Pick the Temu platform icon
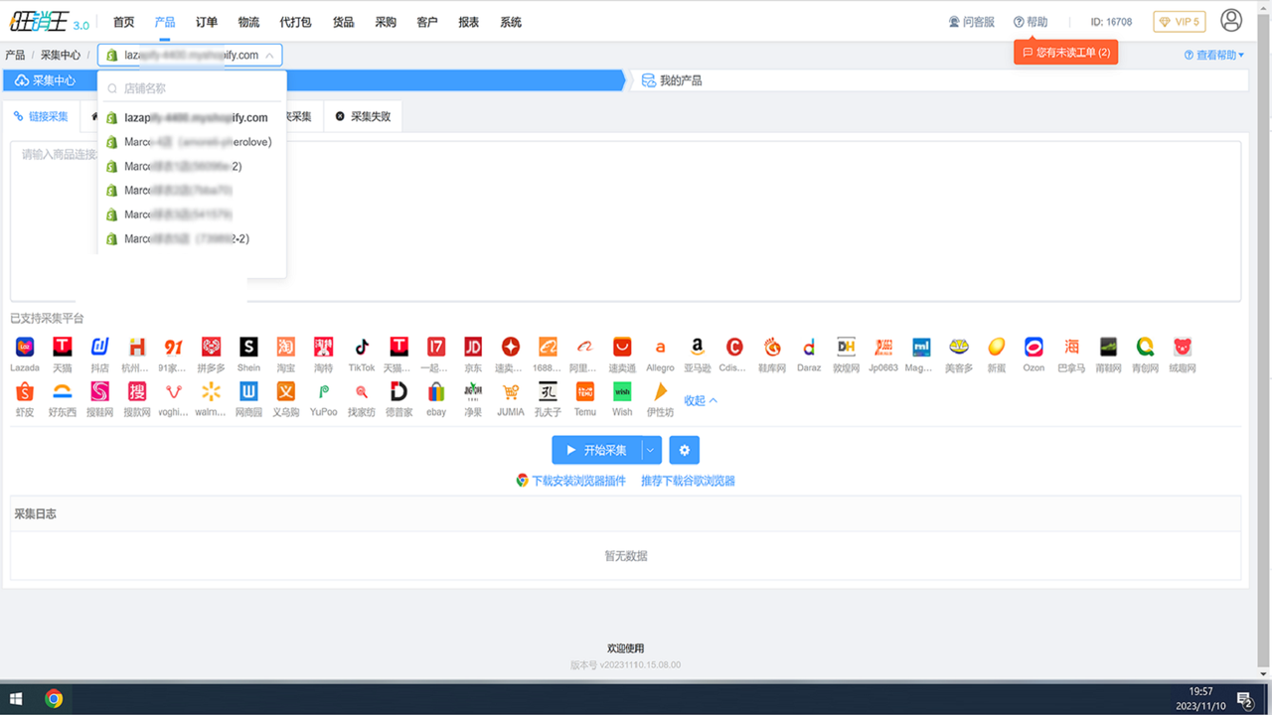The height and width of the screenshot is (715, 1272). tap(585, 391)
